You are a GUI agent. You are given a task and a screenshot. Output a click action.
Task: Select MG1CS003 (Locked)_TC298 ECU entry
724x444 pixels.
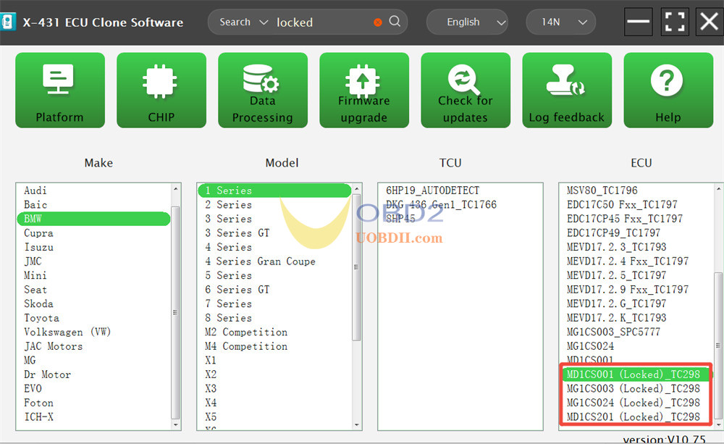coord(633,388)
